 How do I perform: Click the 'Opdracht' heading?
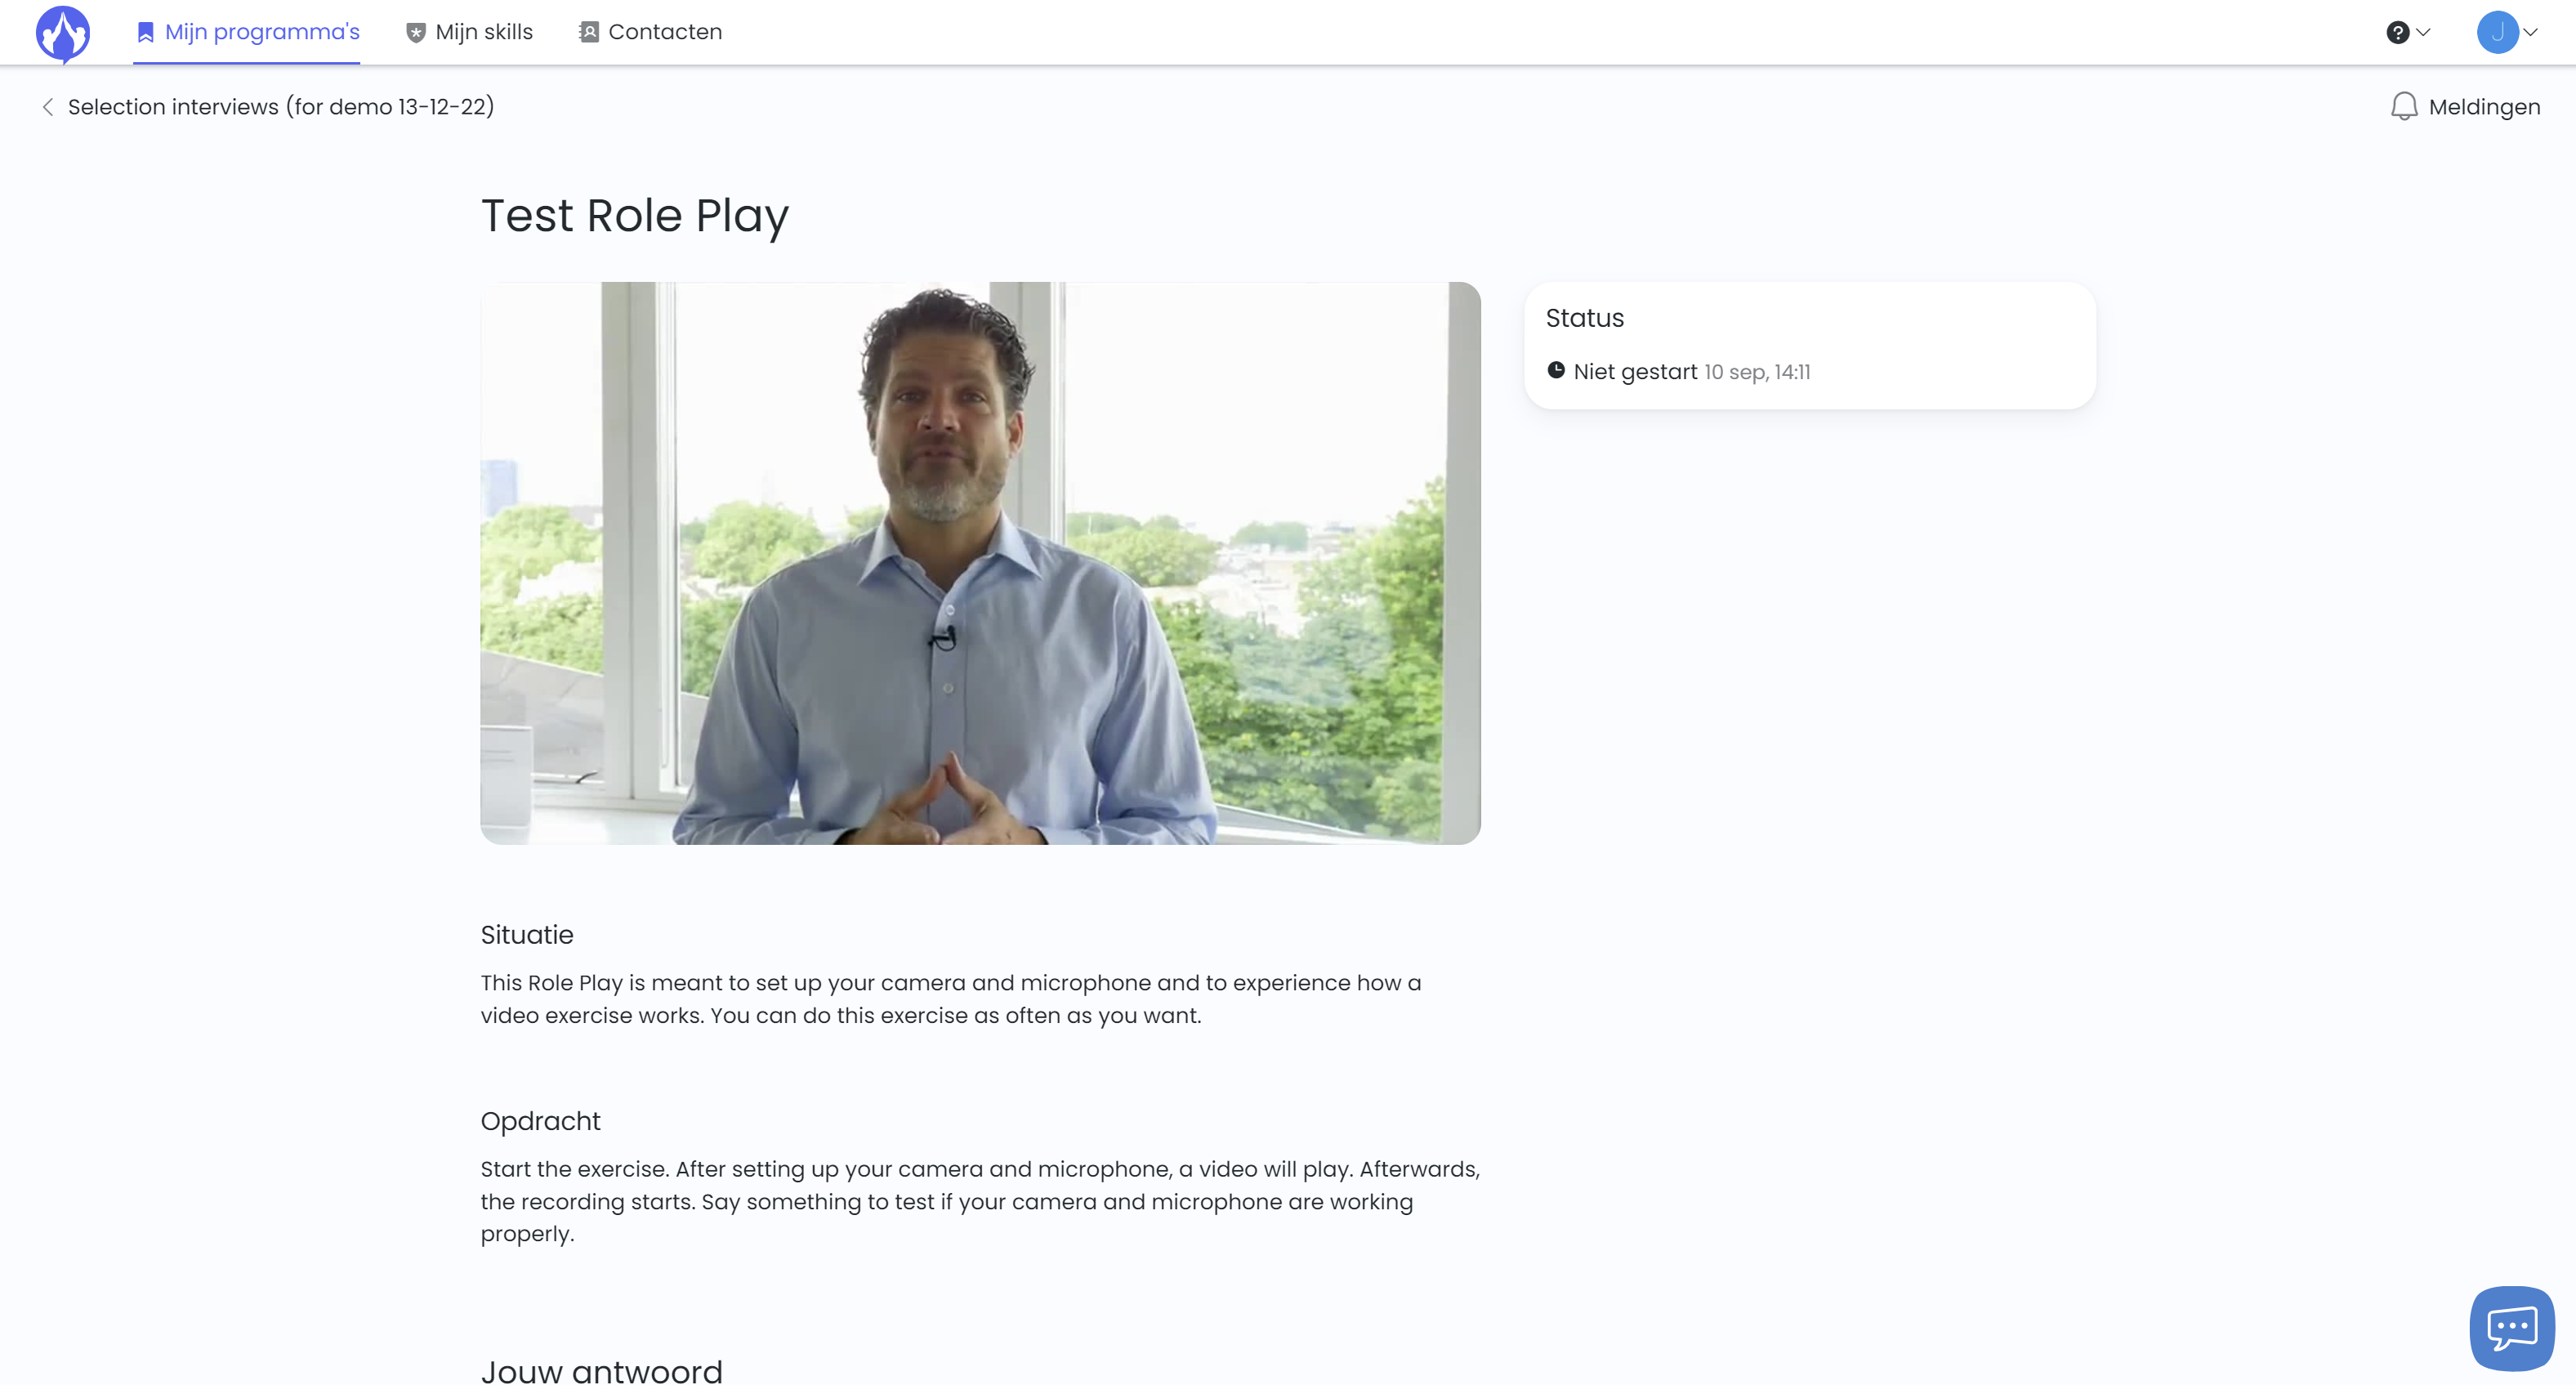click(540, 1121)
